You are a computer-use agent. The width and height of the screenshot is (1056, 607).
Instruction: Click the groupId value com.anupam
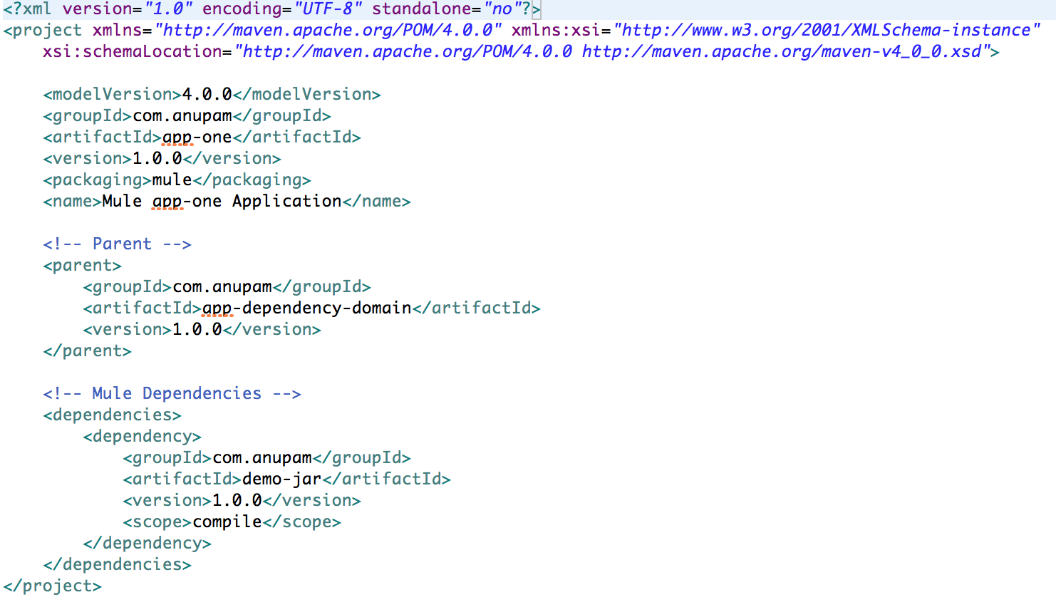[x=196, y=115]
